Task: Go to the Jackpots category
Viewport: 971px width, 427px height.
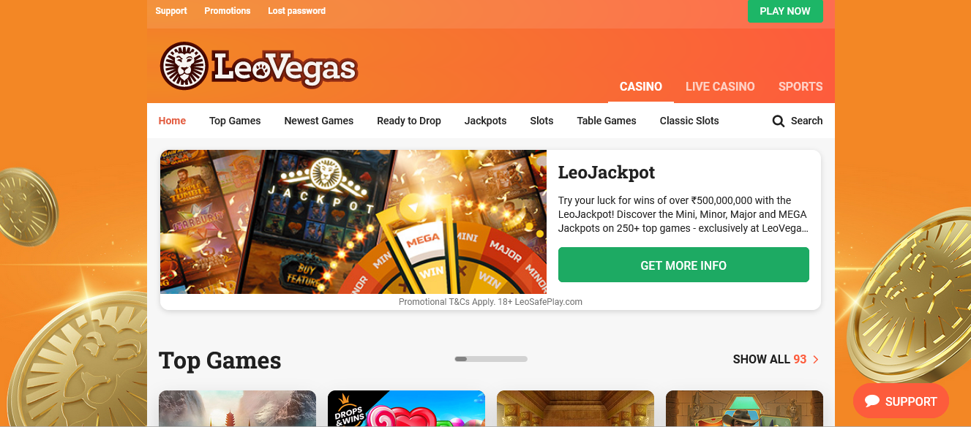Action: coord(485,121)
